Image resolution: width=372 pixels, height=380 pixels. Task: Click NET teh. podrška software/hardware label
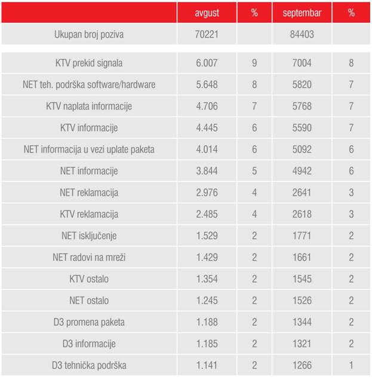click(89, 85)
